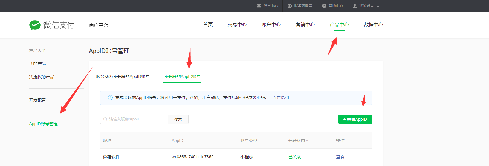Click the 服务商搜索 link in the top bar
Image resolution: width=489 pixels, height=166 pixels.
(x=303, y=6)
